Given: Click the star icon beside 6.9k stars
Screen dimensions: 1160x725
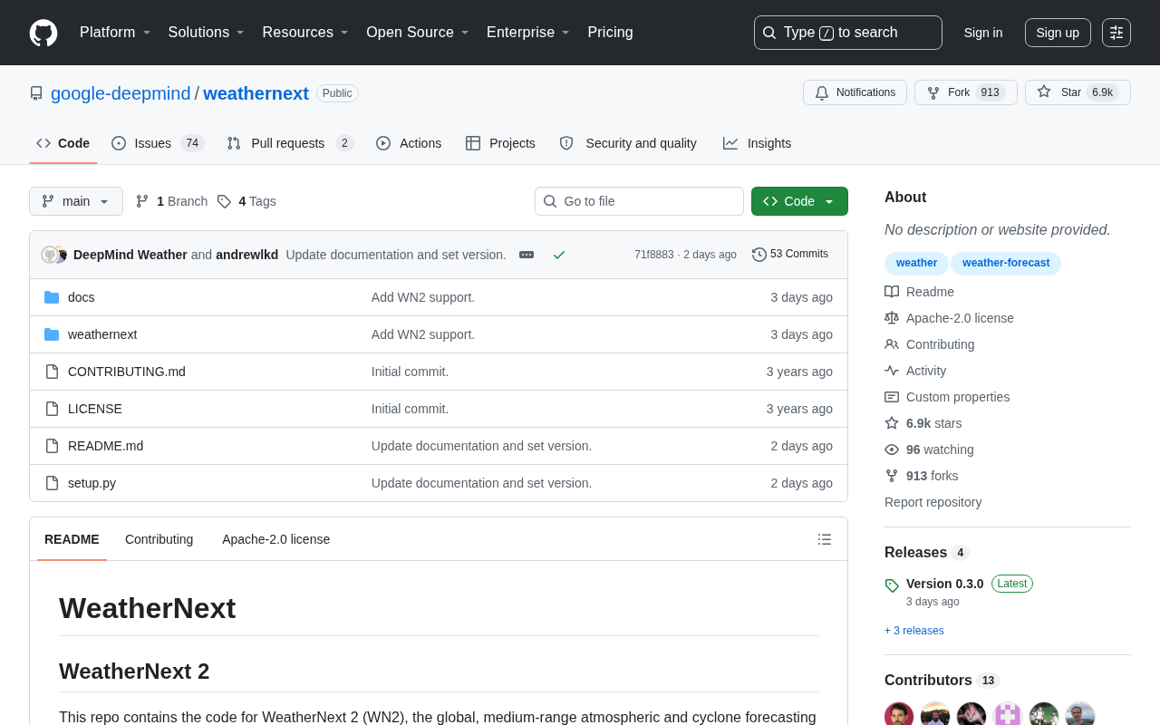Looking at the screenshot, I should (892, 423).
